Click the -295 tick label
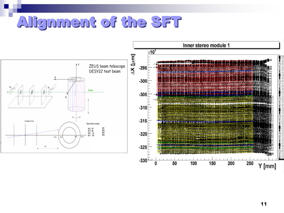Viewport: 284px width, 213px height. click(143, 68)
